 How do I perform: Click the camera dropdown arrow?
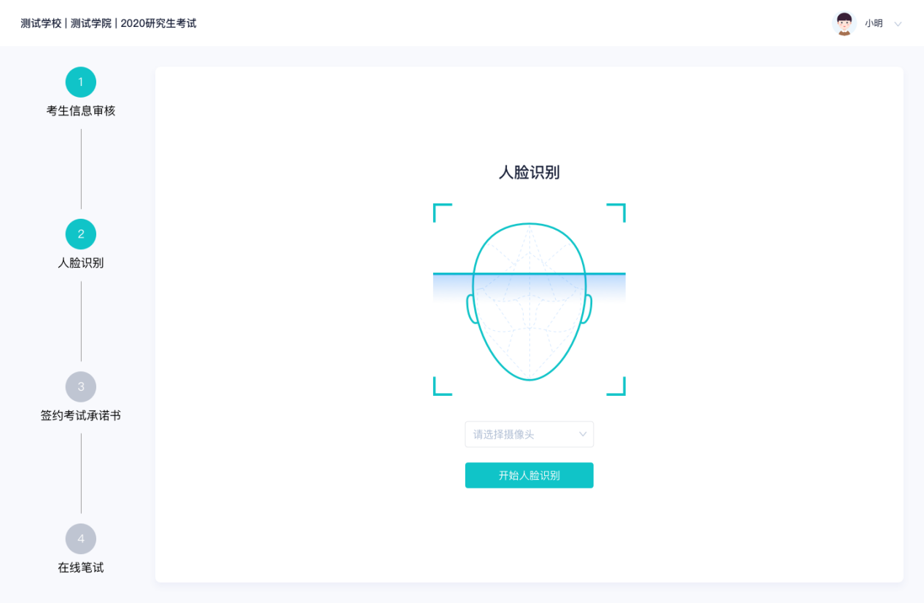click(583, 435)
